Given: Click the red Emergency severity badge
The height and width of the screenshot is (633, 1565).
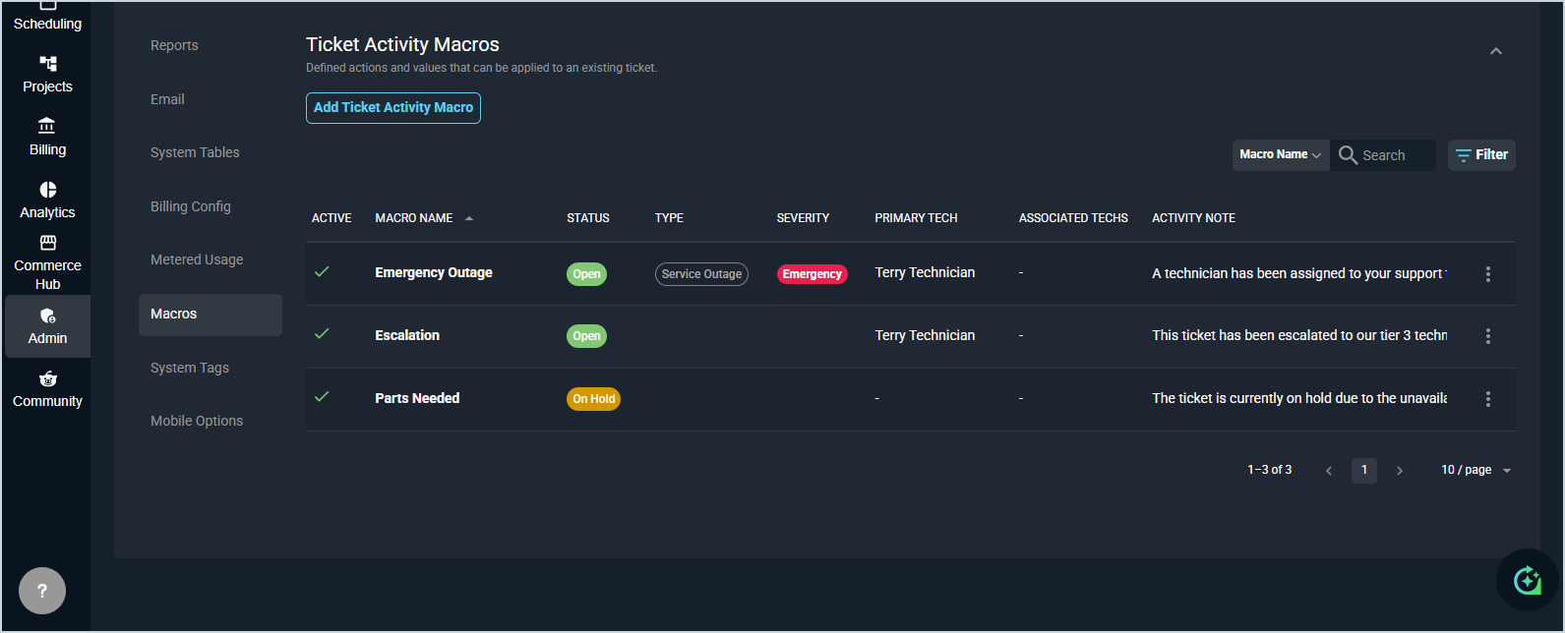Looking at the screenshot, I should pyautogui.click(x=812, y=274).
